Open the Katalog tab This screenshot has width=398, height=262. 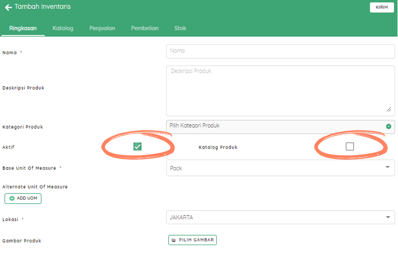(x=63, y=28)
